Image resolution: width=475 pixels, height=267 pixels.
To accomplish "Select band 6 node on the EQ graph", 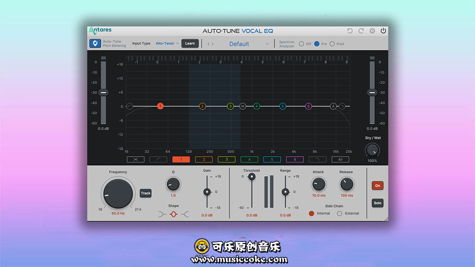I will pyautogui.click(x=308, y=106).
